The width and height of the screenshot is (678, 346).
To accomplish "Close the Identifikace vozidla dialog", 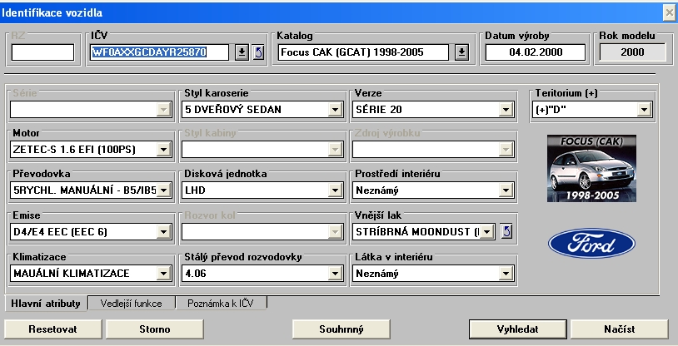I will (668, 12).
